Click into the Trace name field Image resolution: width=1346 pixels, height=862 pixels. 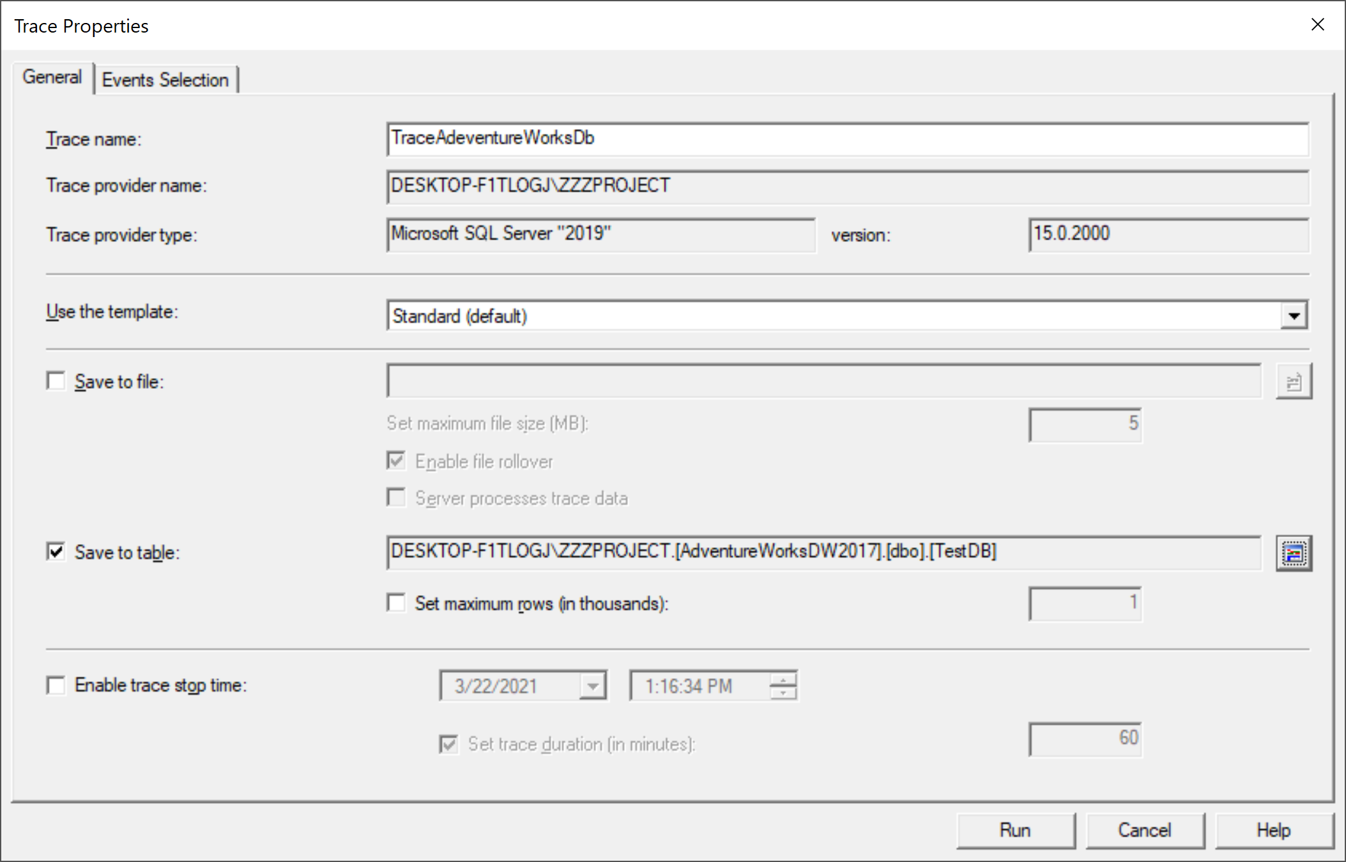(846, 139)
